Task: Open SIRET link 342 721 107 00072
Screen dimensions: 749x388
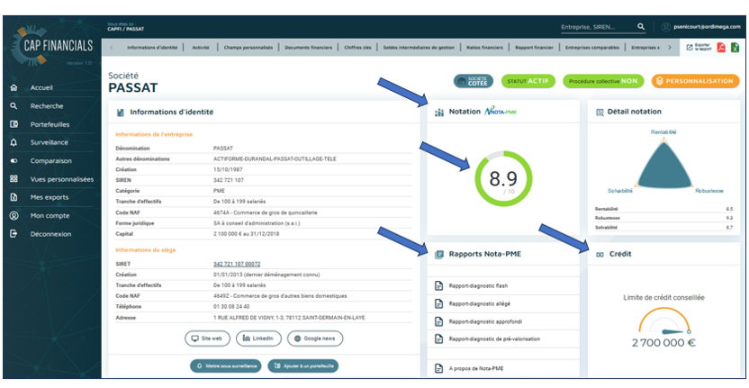Action: pos(237,264)
